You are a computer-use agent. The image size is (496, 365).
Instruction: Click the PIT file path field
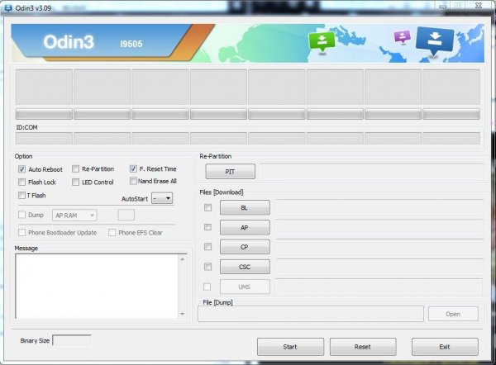coord(371,172)
